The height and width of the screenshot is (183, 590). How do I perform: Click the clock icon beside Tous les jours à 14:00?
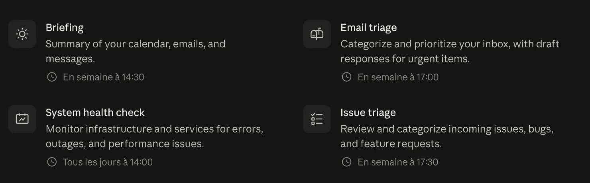[52, 162]
